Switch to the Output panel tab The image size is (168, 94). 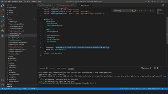click(x=52, y=68)
